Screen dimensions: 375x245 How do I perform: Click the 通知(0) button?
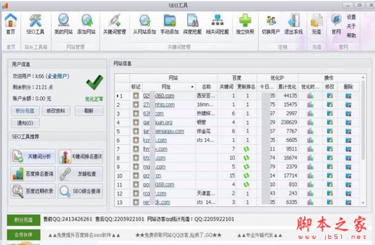coord(25,123)
